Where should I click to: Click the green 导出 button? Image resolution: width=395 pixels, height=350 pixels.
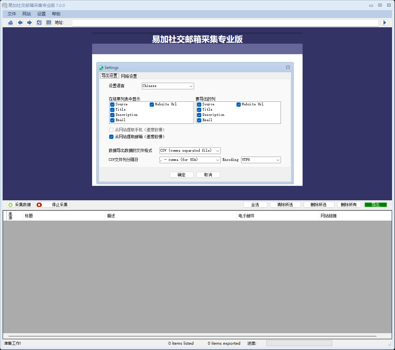coord(376,205)
